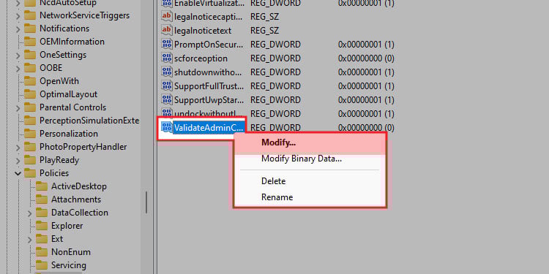Click the Notifications folder icon

(30, 28)
